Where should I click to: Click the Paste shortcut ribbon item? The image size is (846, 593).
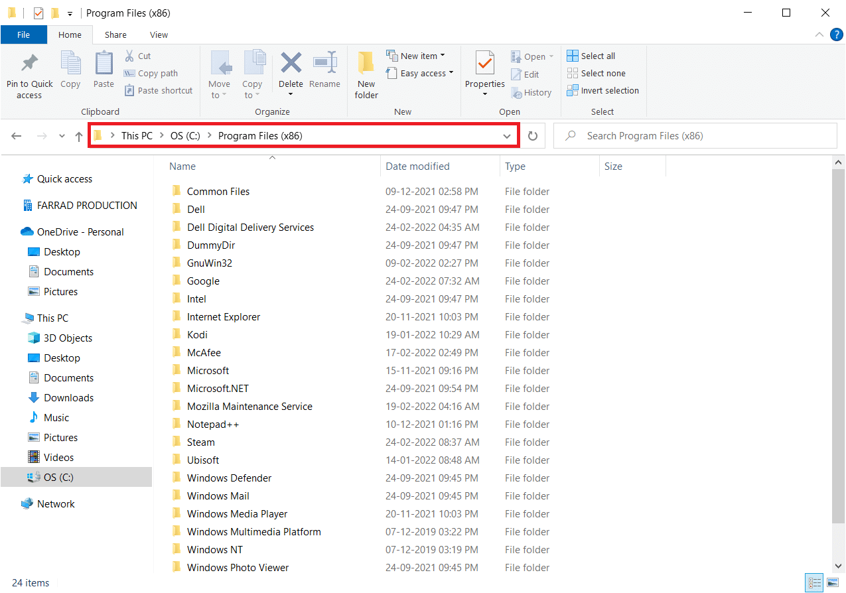159,91
